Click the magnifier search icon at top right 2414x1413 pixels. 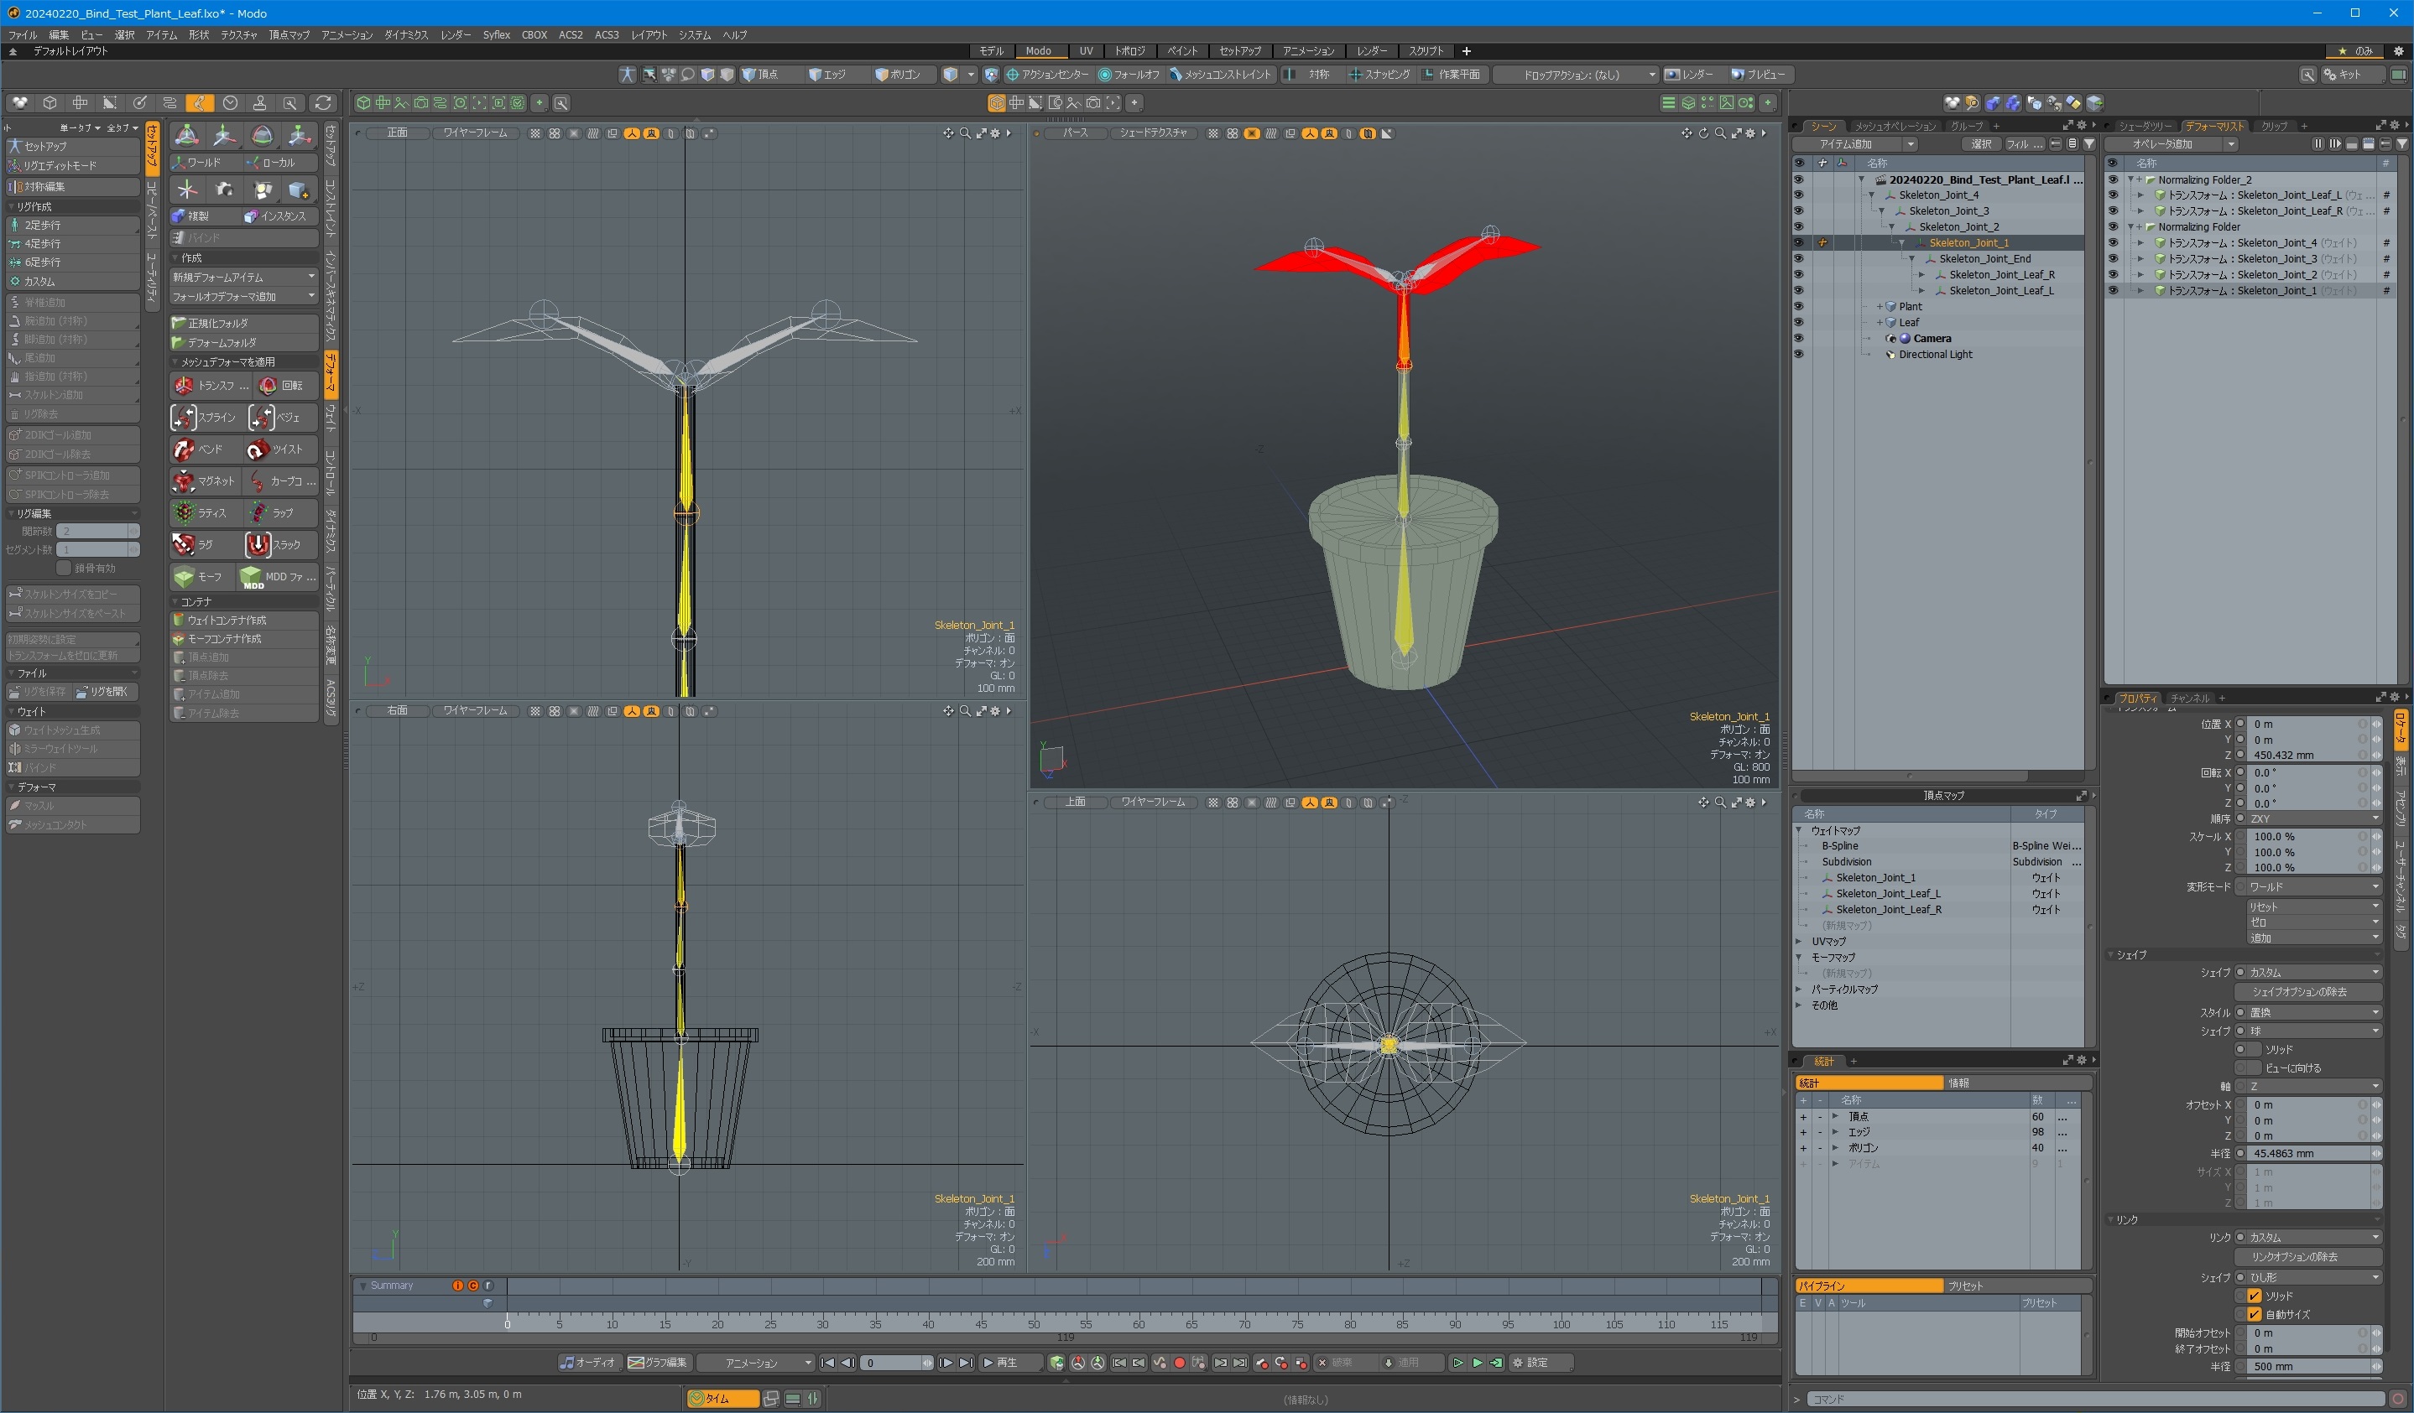tap(2307, 75)
